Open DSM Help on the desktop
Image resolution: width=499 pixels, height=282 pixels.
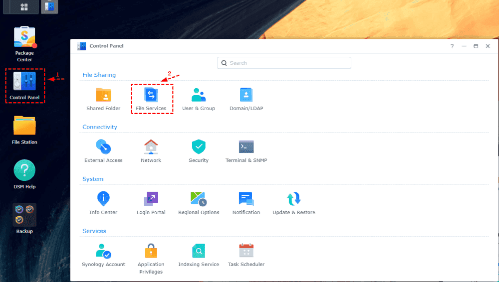[24, 174]
